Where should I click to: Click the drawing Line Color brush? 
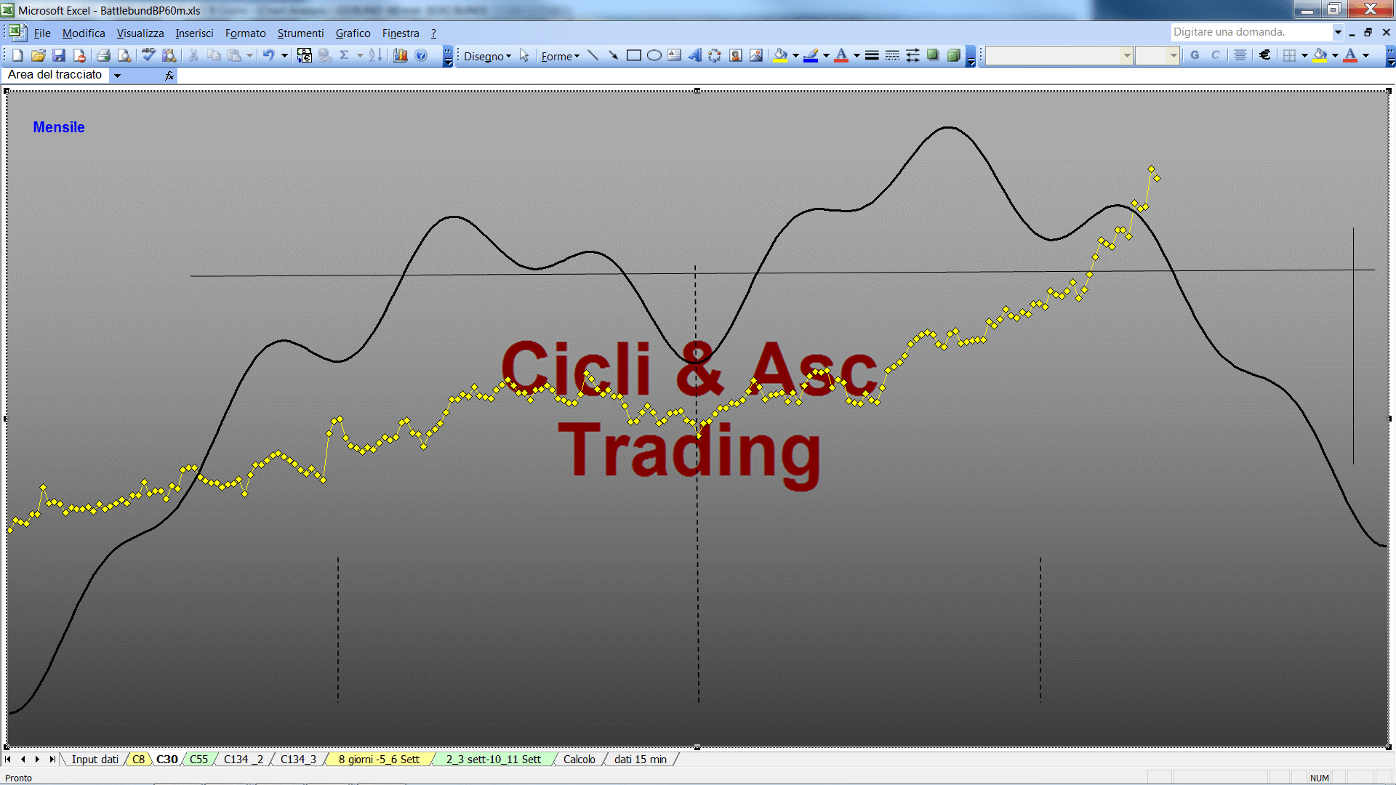(811, 55)
